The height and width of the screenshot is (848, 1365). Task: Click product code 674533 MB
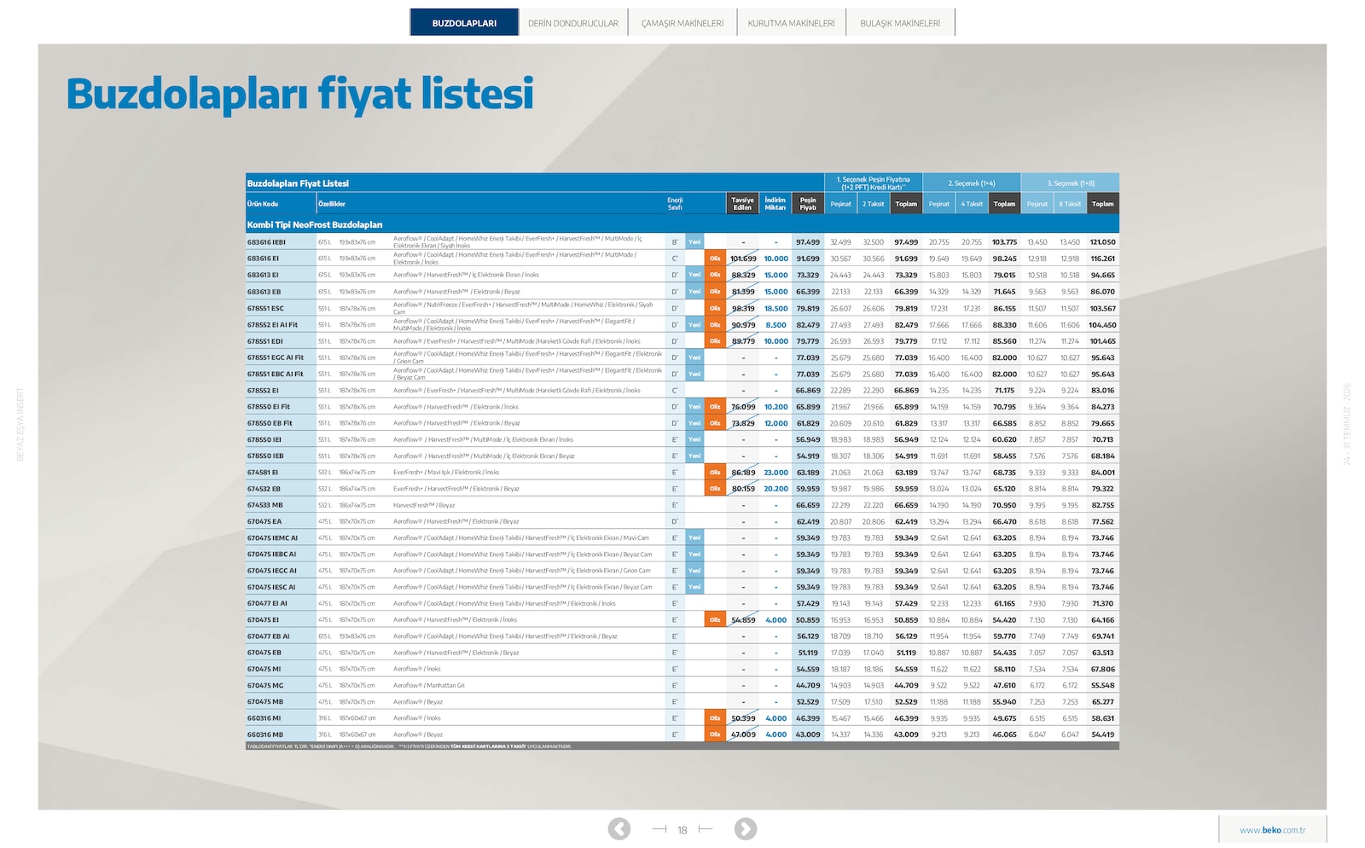(x=264, y=505)
